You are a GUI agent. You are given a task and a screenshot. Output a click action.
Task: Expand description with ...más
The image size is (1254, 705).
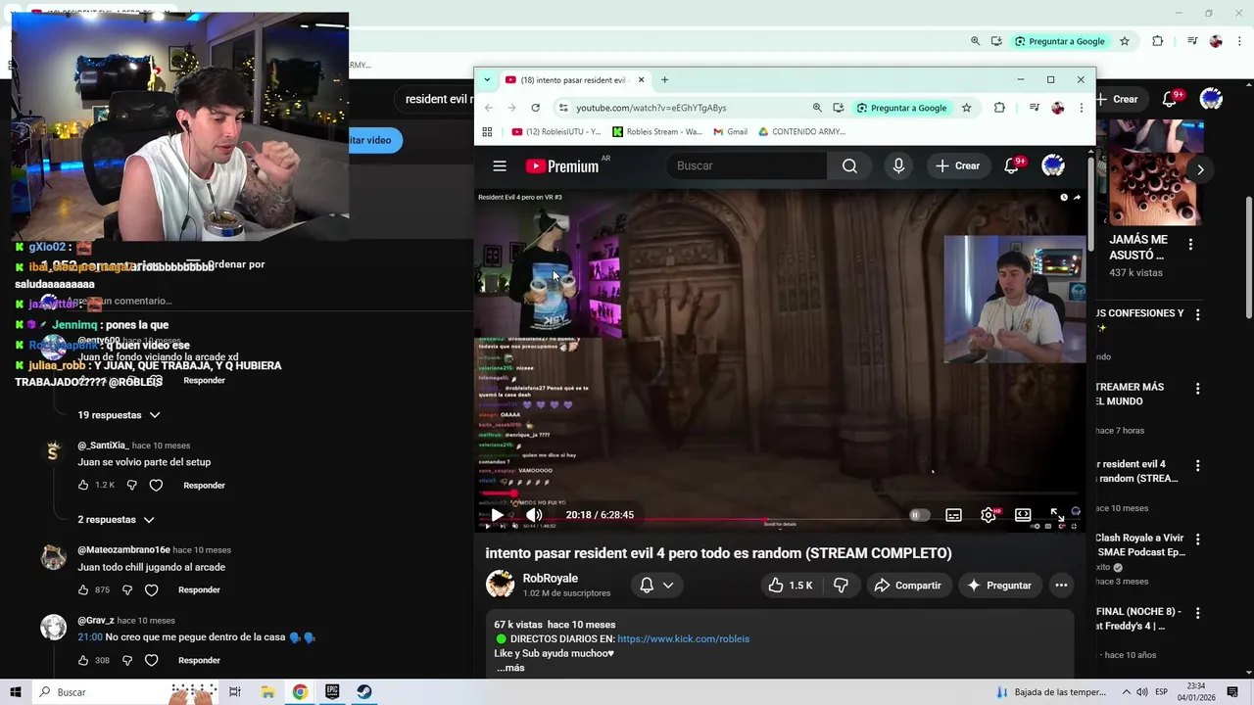pyautogui.click(x=510, y=668)
